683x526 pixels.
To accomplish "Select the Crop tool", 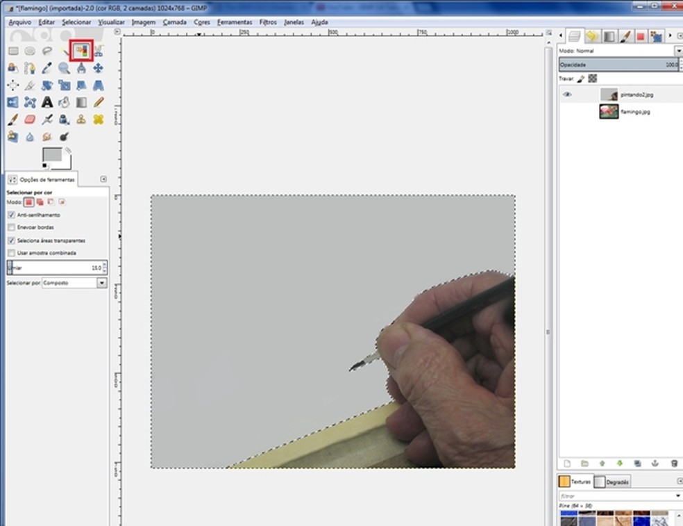I will [30, 85].
